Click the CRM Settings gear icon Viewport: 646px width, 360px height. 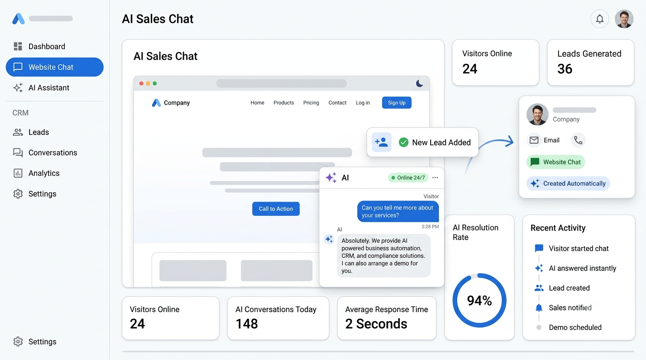[x=18, y=194]
